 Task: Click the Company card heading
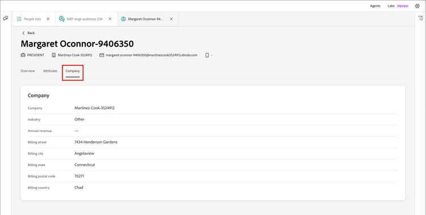[39, 96]
